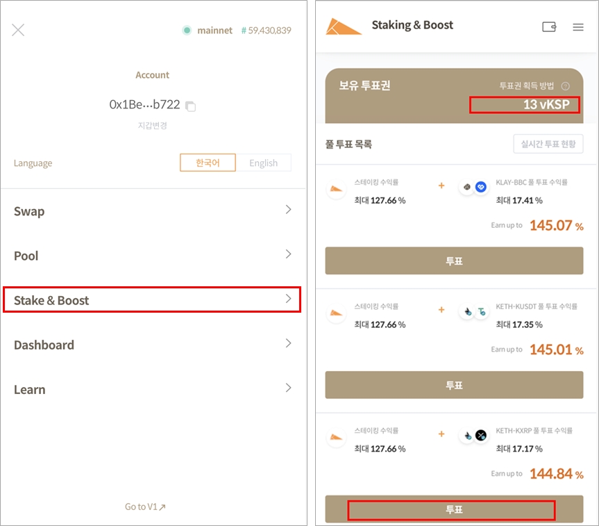This screenshot has height=526, width=599.
Task: Click the 실시간 투표 현황 button
Action: (548, 145)
